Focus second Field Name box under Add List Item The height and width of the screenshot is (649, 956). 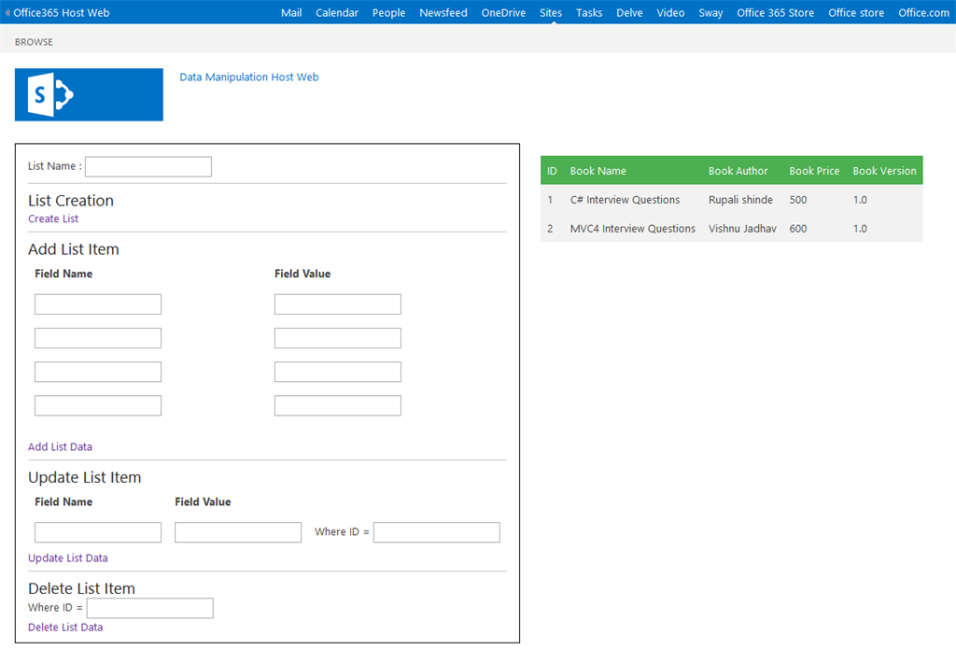[98, 338]
